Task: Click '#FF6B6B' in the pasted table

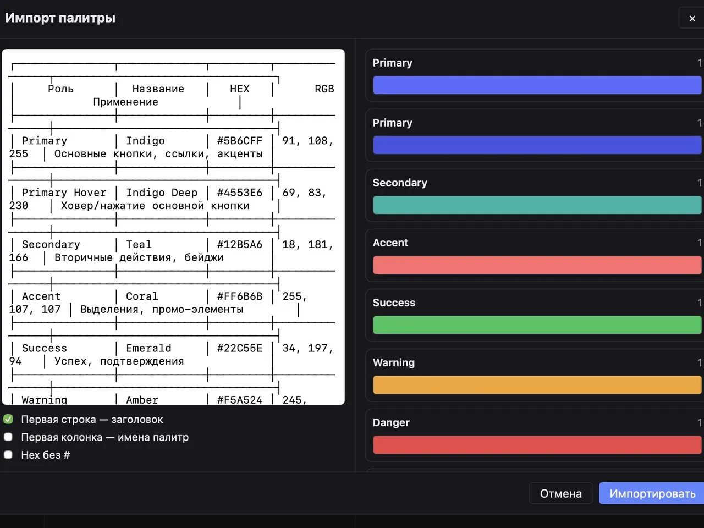Action: click(x=240, y=296)
